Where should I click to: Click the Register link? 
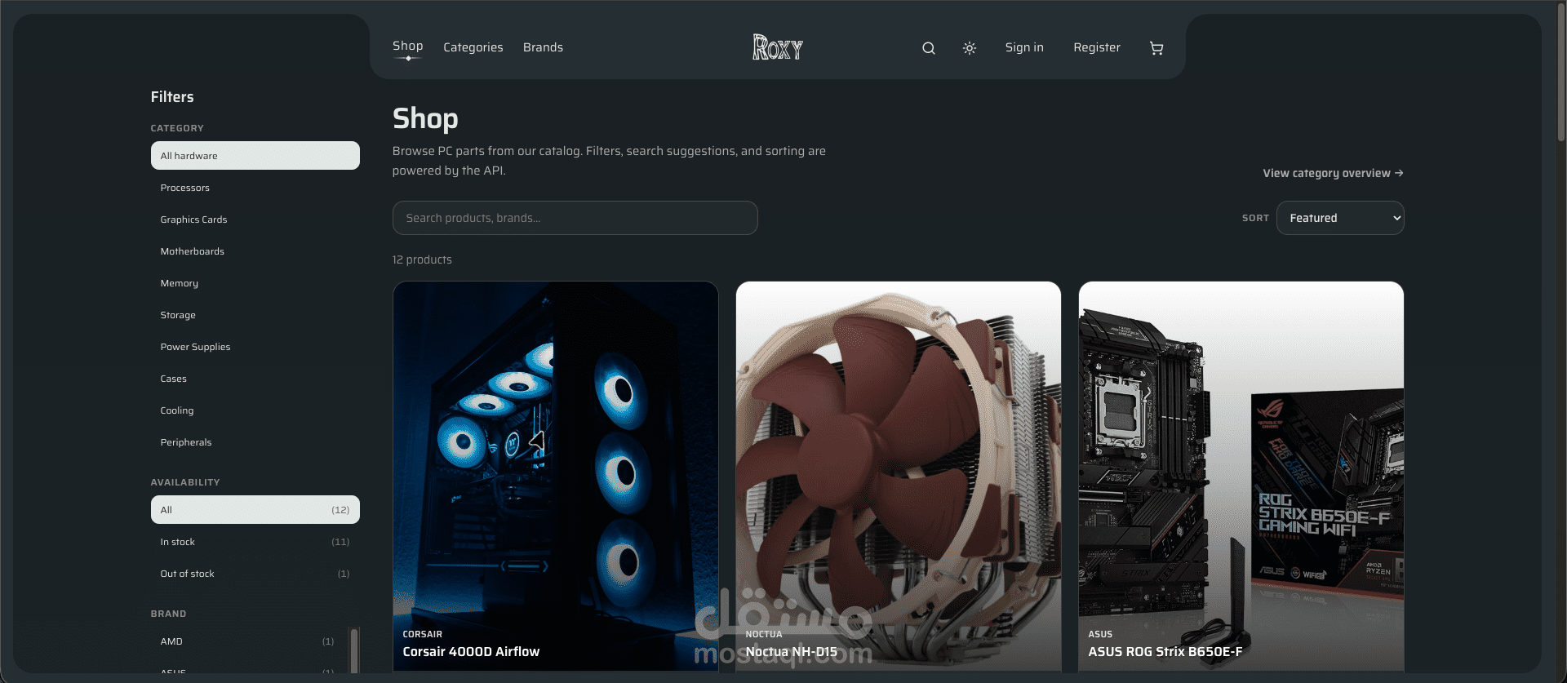point(1097,47)
